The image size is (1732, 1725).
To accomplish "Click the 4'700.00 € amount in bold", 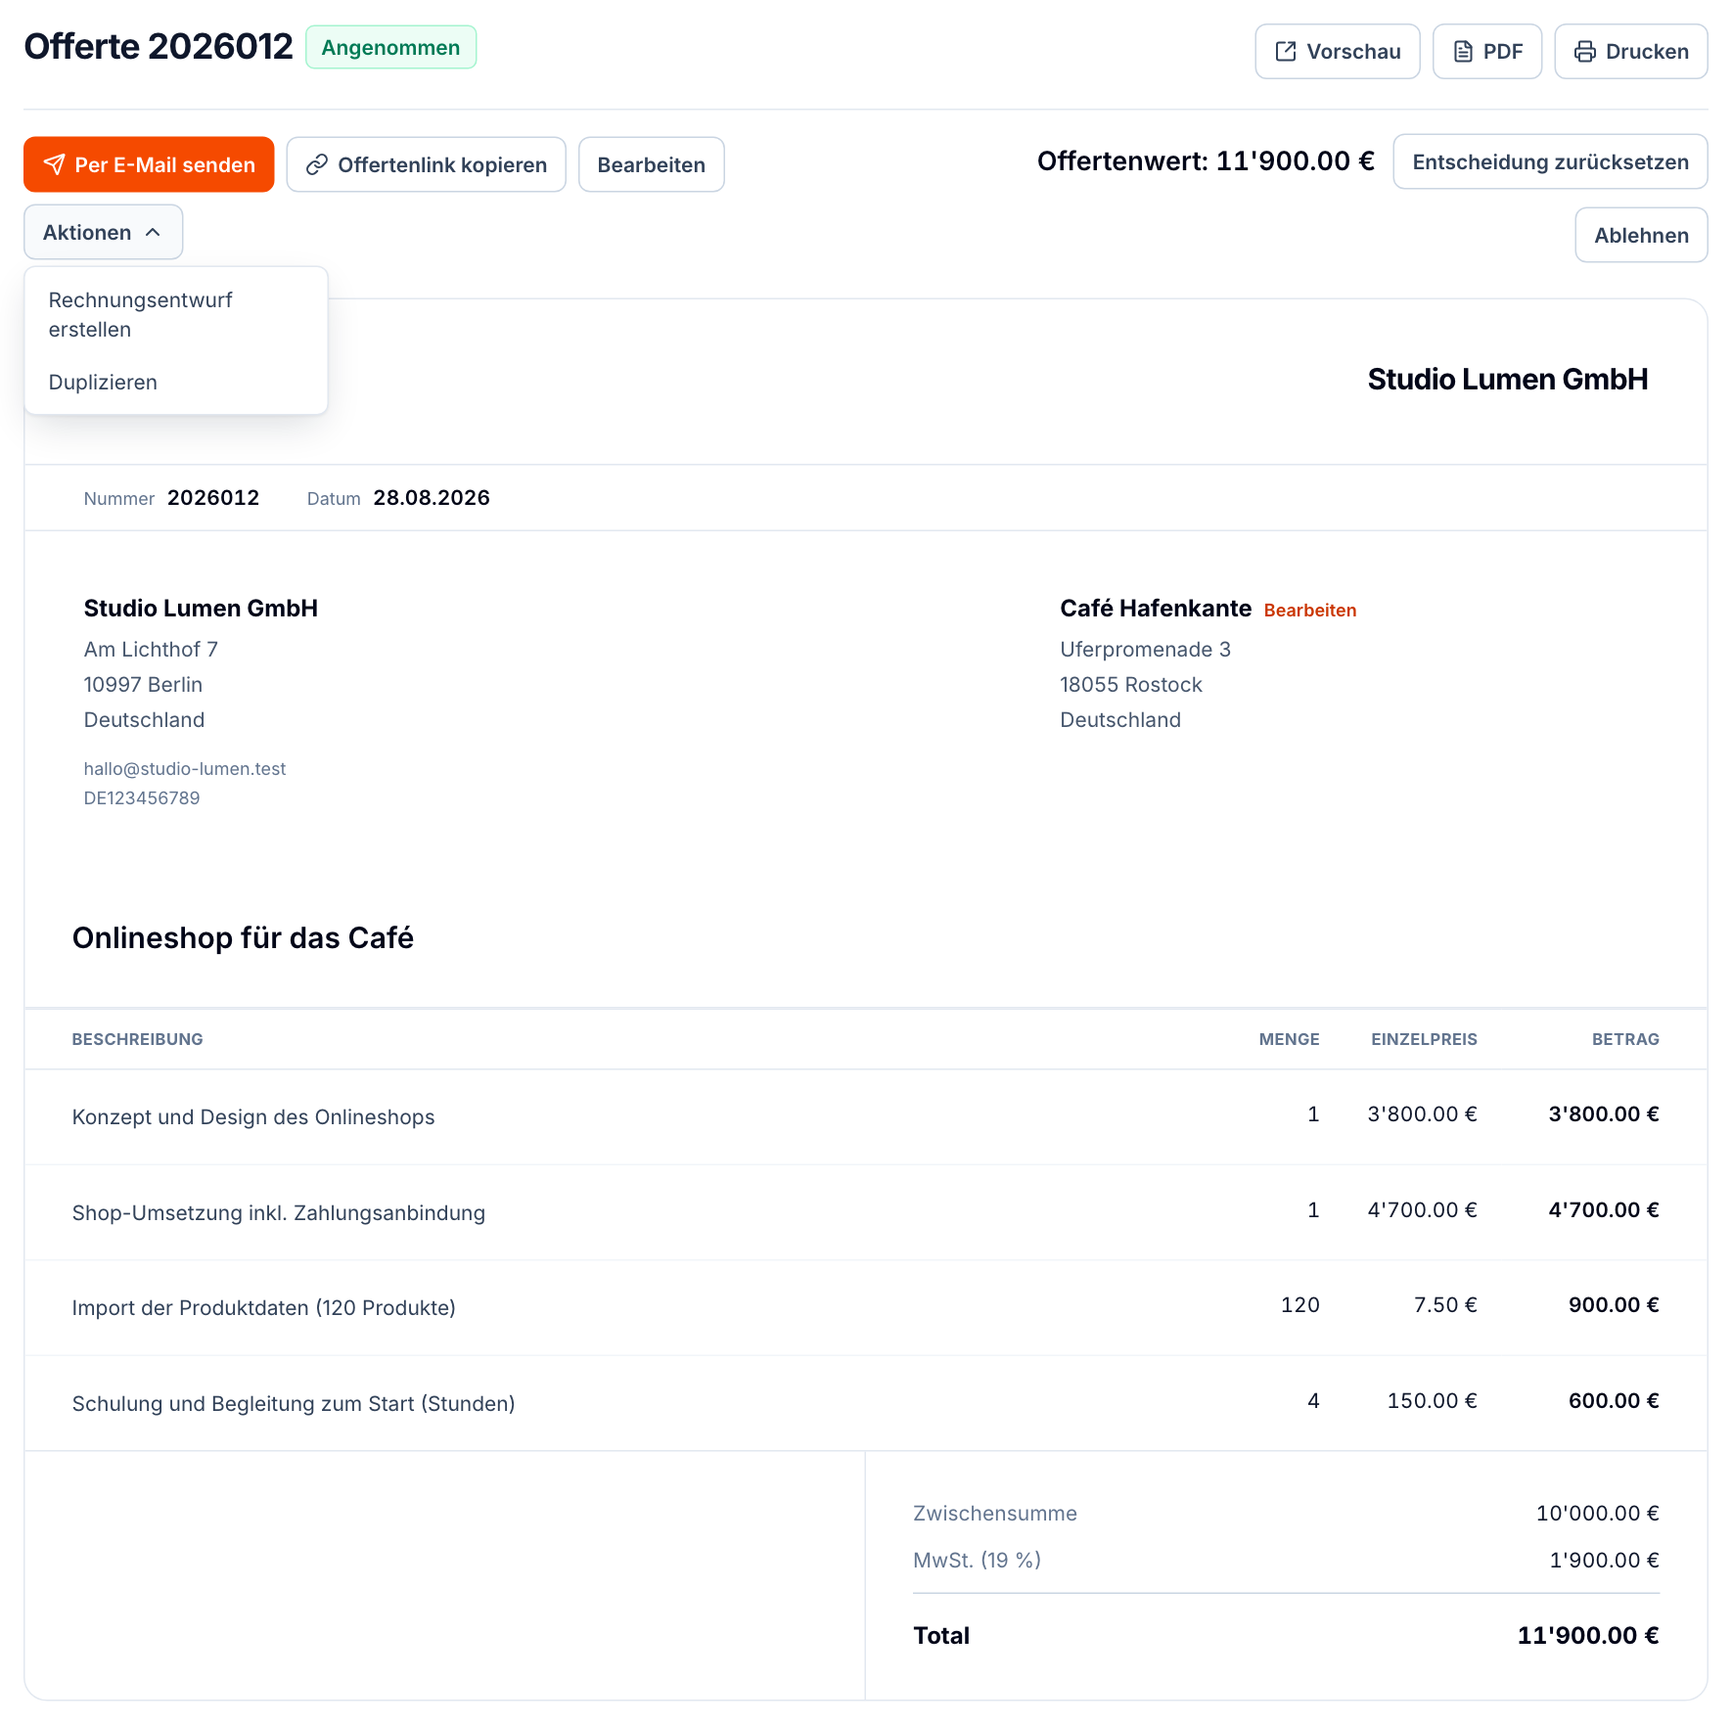I will click(1604, 1210).
